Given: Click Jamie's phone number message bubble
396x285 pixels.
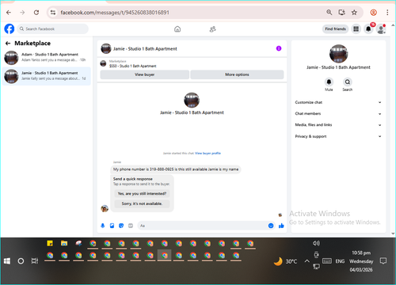Looking at the screenshot, I should [x=176, y=169].
